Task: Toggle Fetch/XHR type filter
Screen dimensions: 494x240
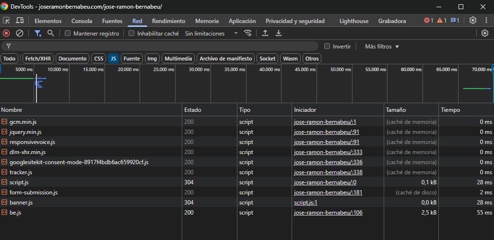Action: coord(38,59)
